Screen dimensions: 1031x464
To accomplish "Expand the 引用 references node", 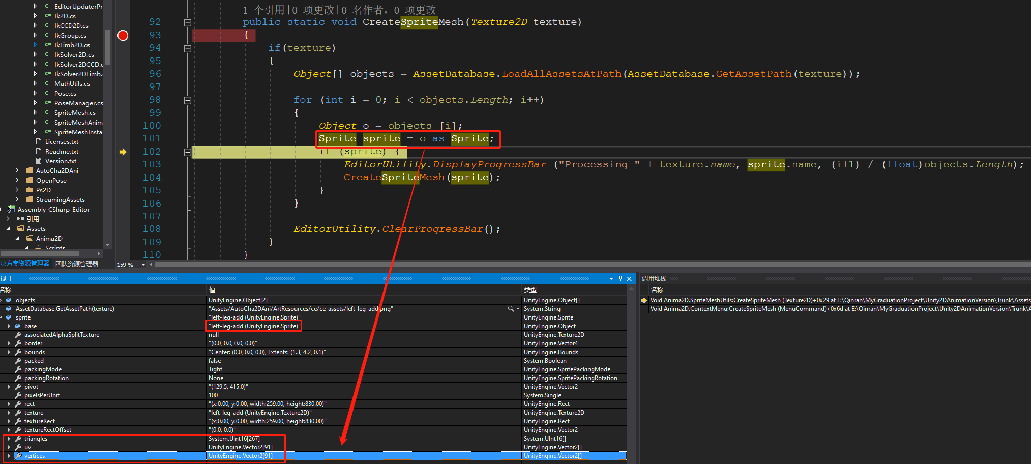I will pos(8,219).
